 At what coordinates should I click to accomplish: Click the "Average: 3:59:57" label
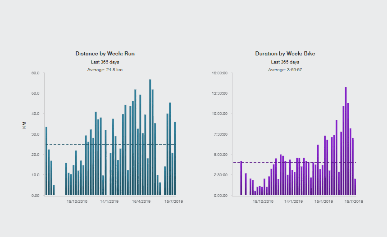pos(285,70)
